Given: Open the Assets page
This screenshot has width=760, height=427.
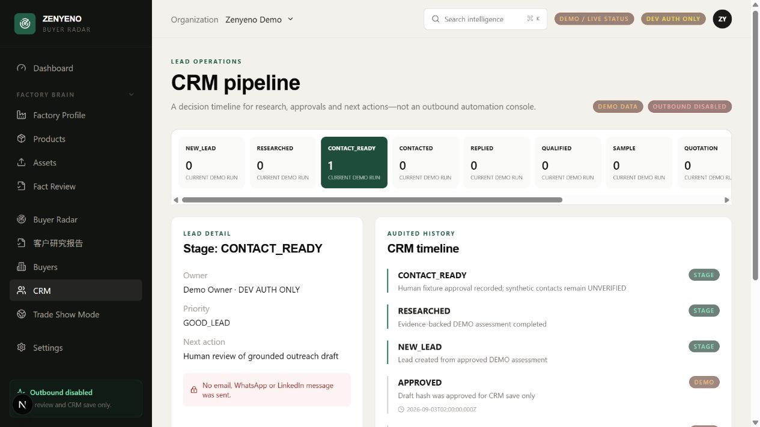Looking at the screenshot, I should pos(76,163).
